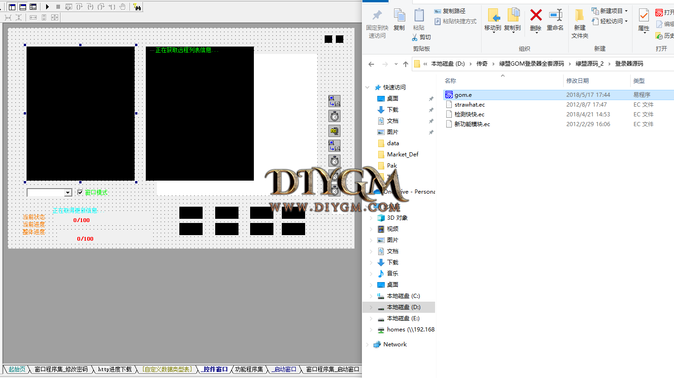Open the combo box beside 窗口模式
The image size is (674, 378).
click(x=68, y=193)
